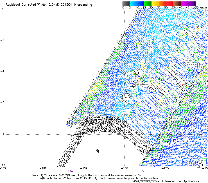Select the gray 0-5 knots legend swatch

pos(126,3)
